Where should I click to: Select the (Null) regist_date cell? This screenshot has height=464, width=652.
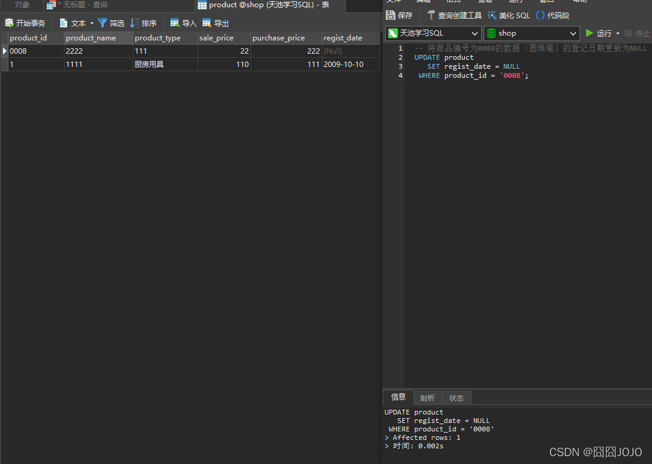(351, 51)
